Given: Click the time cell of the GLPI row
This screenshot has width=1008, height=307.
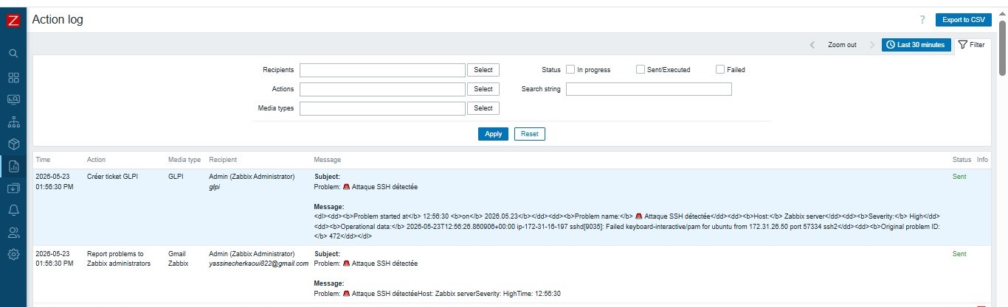Looking at the screenshot, I should [54, 182].
